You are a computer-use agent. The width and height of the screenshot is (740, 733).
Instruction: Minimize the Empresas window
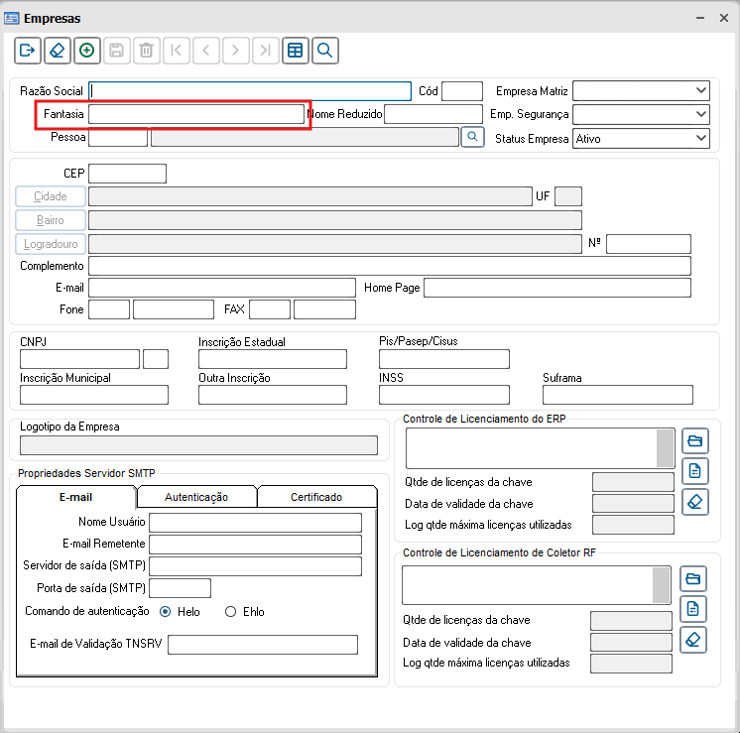coord(700,18)
